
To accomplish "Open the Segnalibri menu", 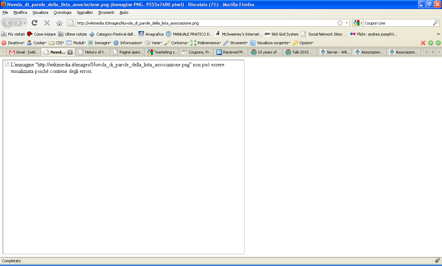I will 85,12.
